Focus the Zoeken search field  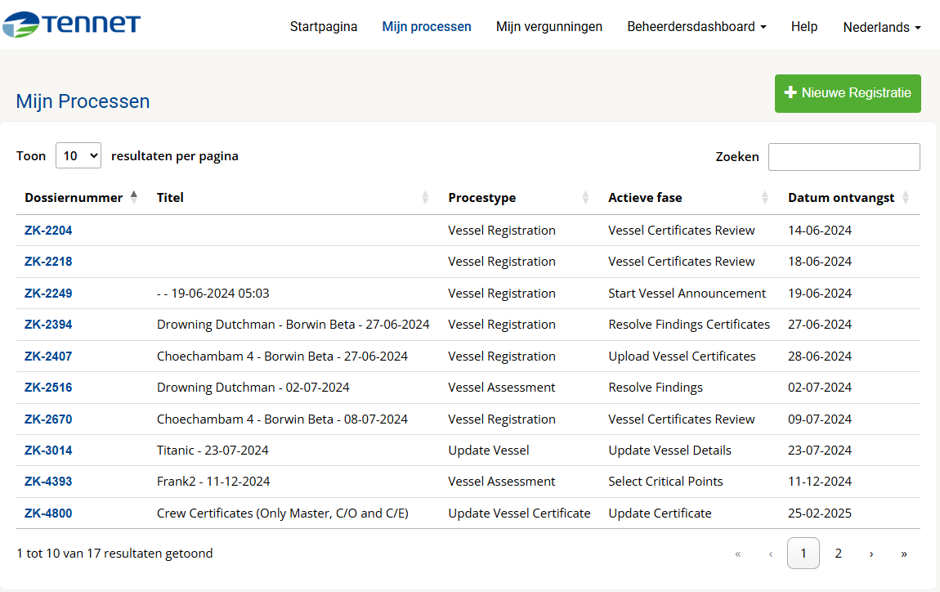click(x=844, y=157)
